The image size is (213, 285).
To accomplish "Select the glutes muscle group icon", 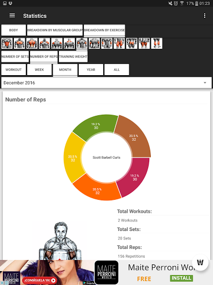I will tap(131, 43).
